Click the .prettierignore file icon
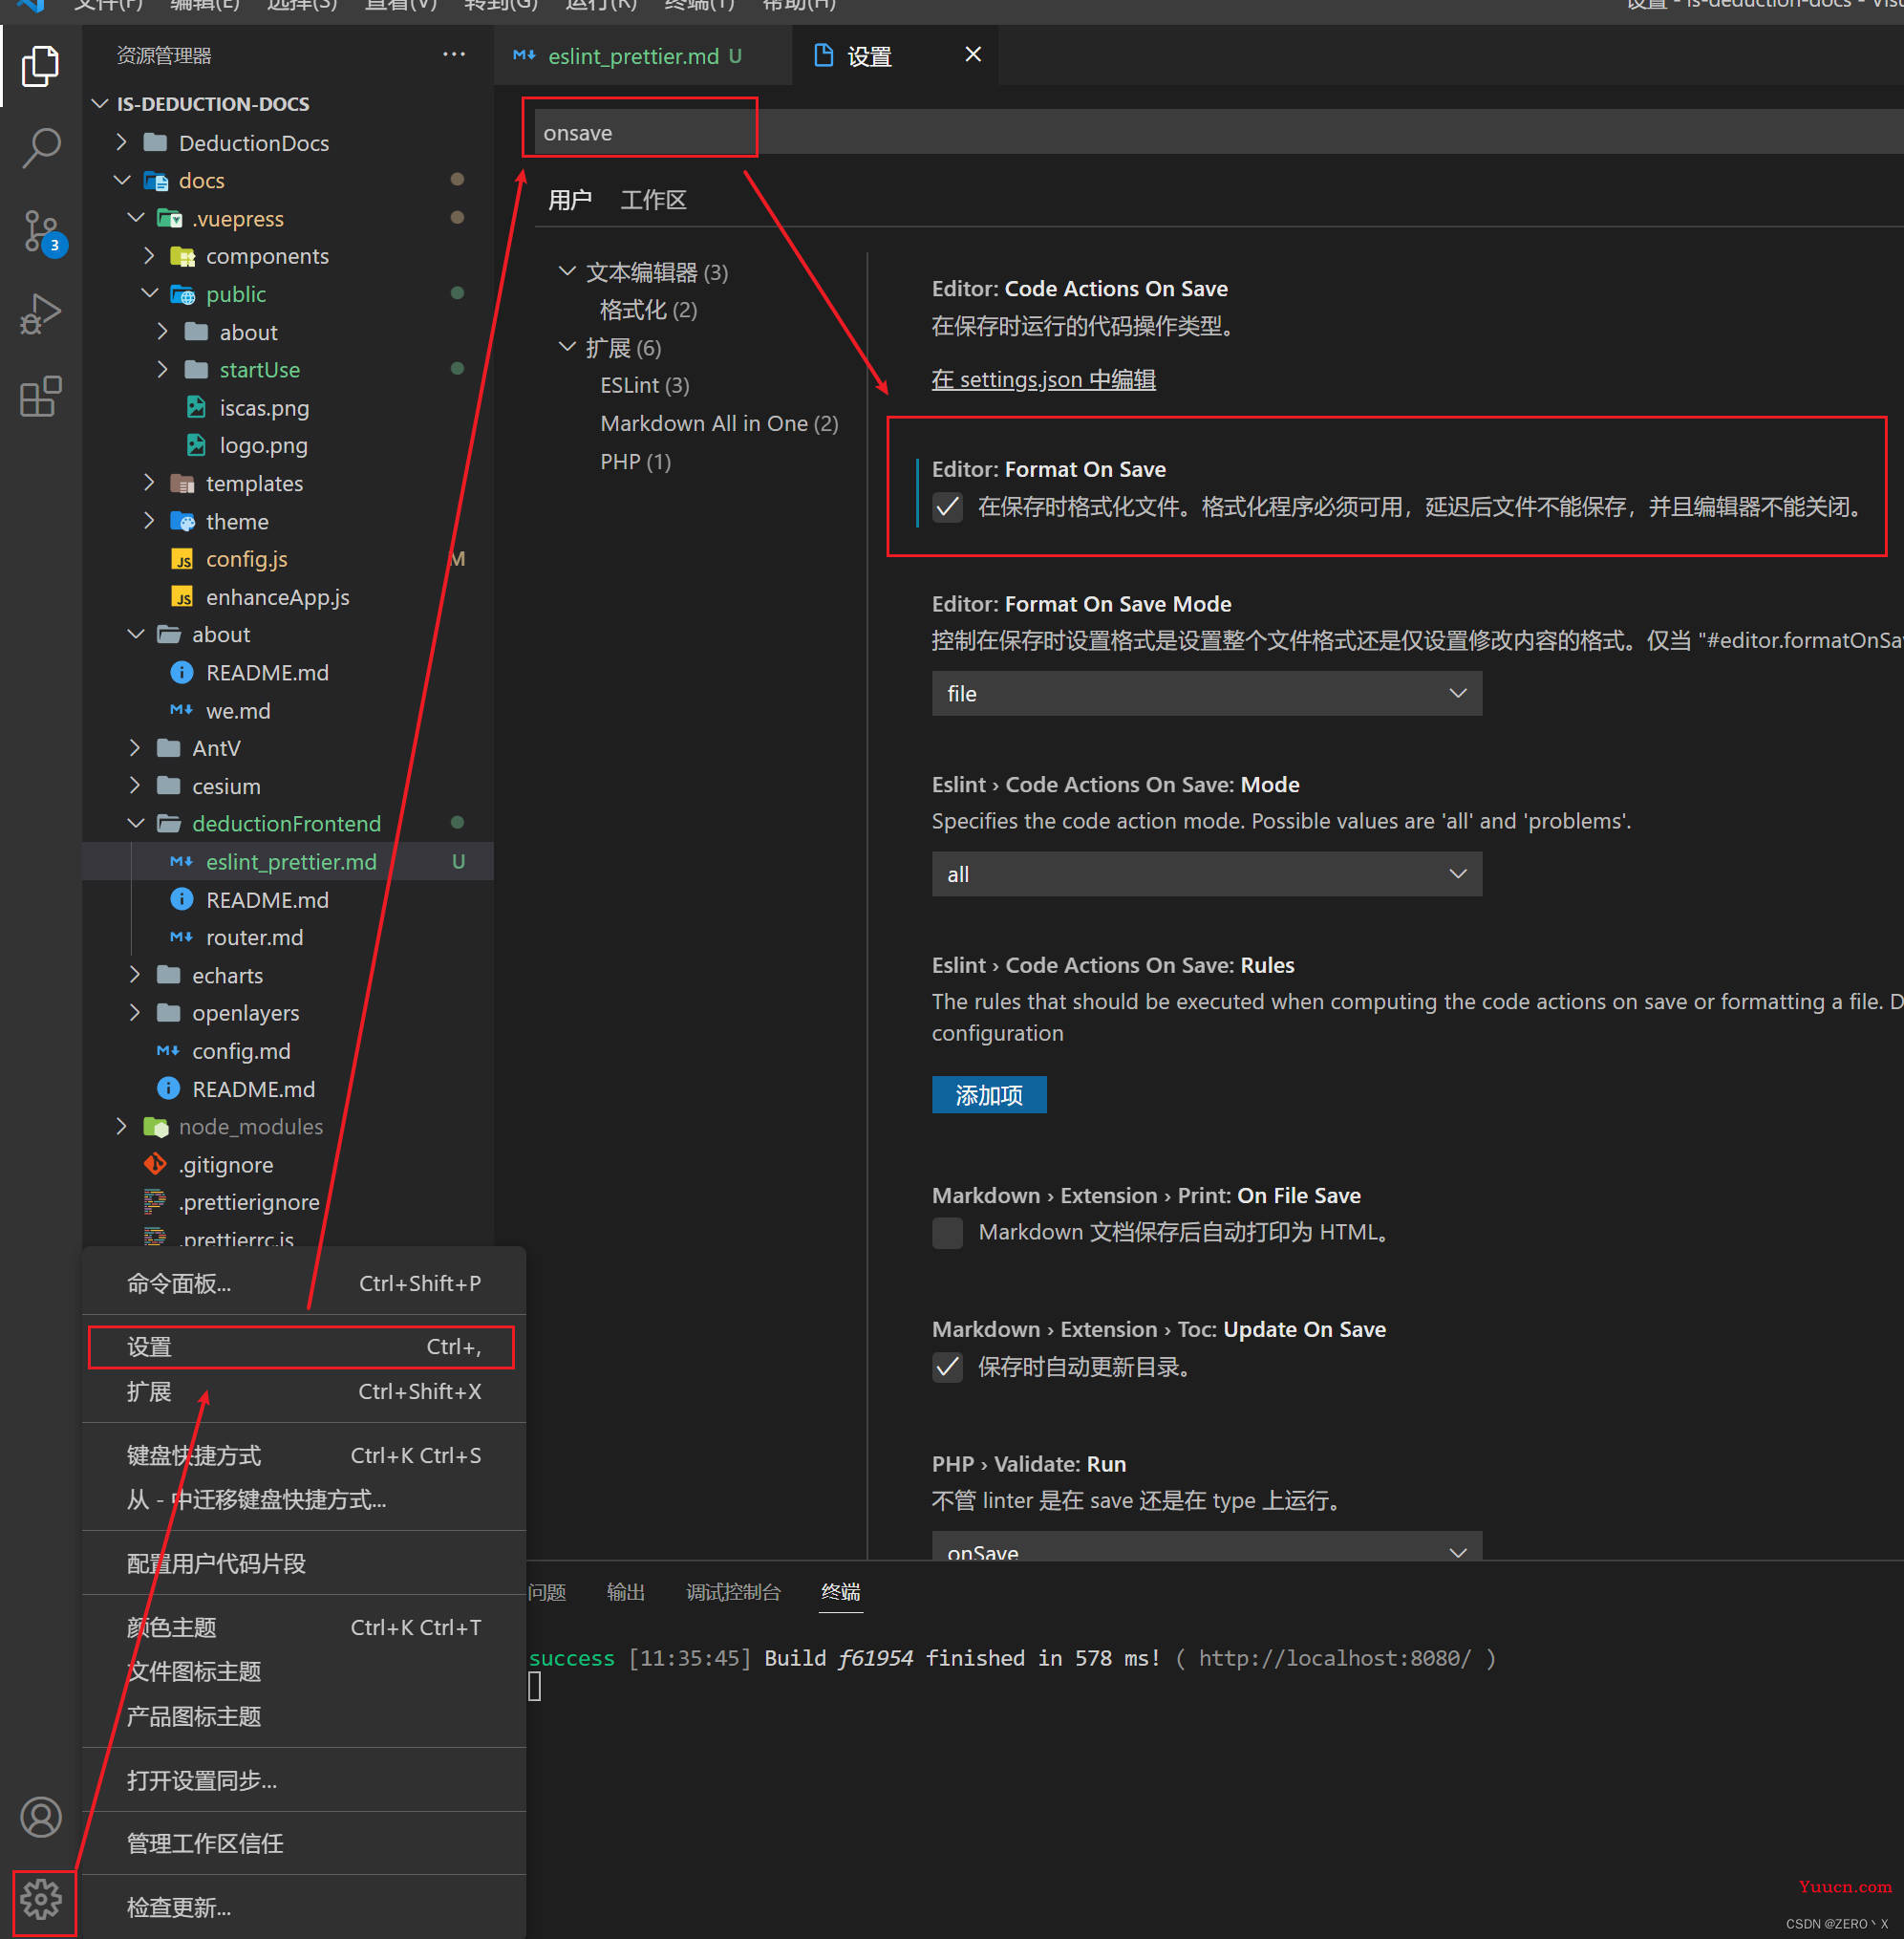 pyautogui.click(x=155, y=1201)
